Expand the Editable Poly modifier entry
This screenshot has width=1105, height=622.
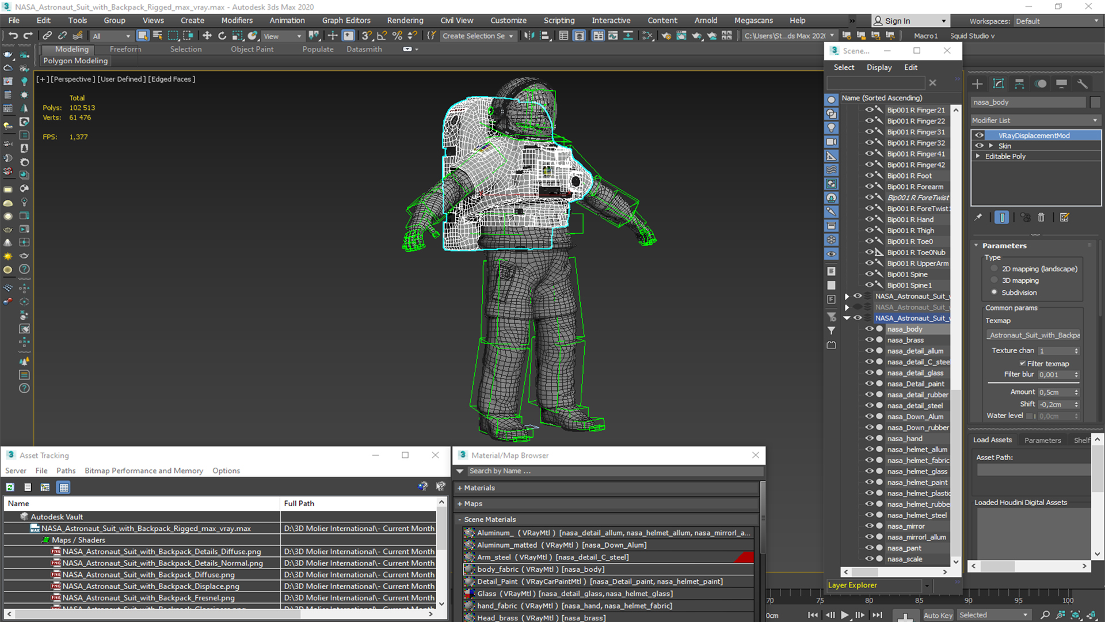(978, 156)
